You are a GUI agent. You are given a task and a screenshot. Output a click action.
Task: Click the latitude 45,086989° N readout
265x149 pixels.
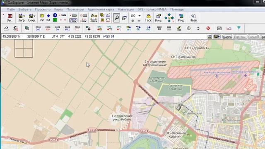[x=12, y=36]
